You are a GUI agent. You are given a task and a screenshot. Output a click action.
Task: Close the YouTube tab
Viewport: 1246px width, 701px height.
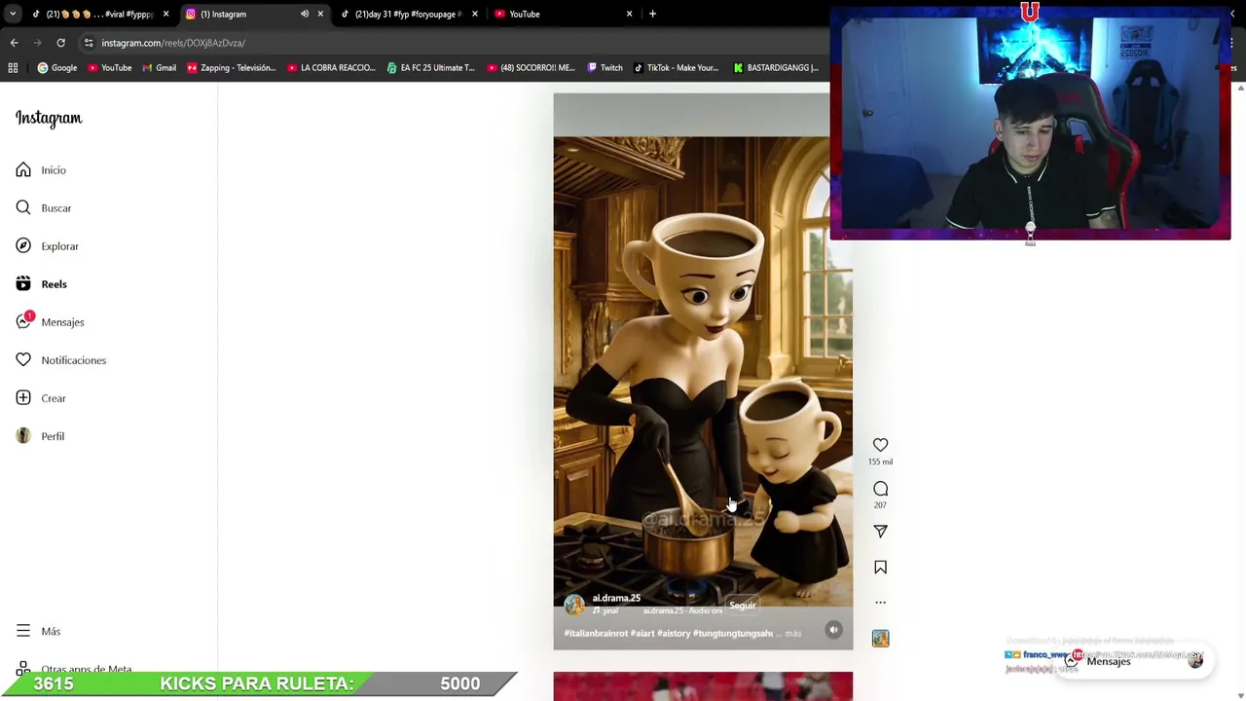click(x=629, y=14)
